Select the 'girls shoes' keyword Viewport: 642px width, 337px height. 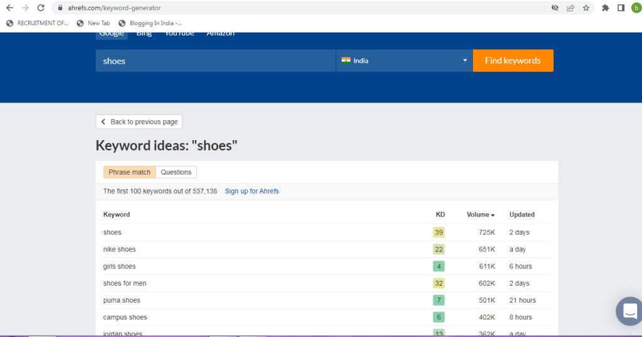(x=119, y=266)
